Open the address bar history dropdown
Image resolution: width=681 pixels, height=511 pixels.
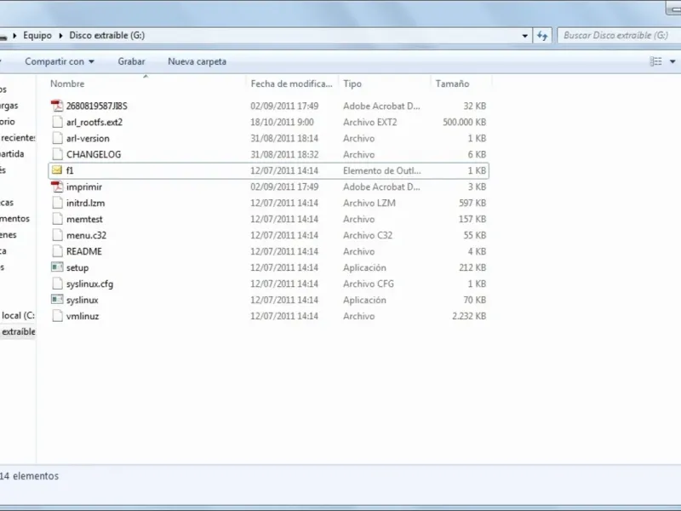(x=525, y=36)
